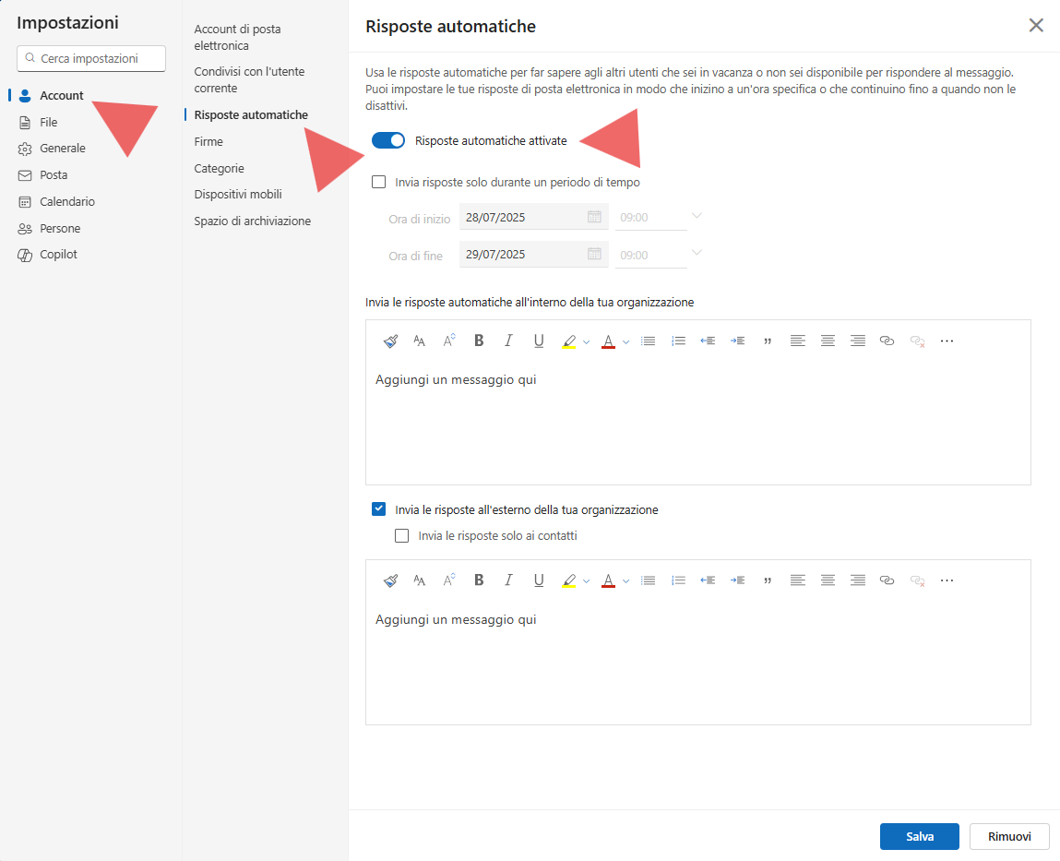Remove link in internal message editor
The image size is (1060, 861).
pyautogui.click(x=917, y=341)
